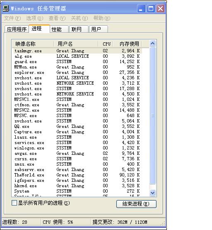Viewport: 212px width, 230px height.
Task: Enable 显示所有用户的进程 checkbox
Action: [14, 203]
